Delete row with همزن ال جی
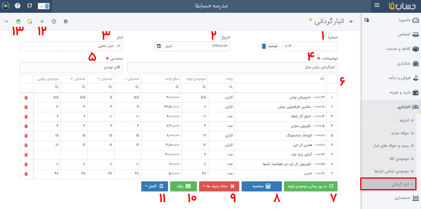 coord(26,145)
